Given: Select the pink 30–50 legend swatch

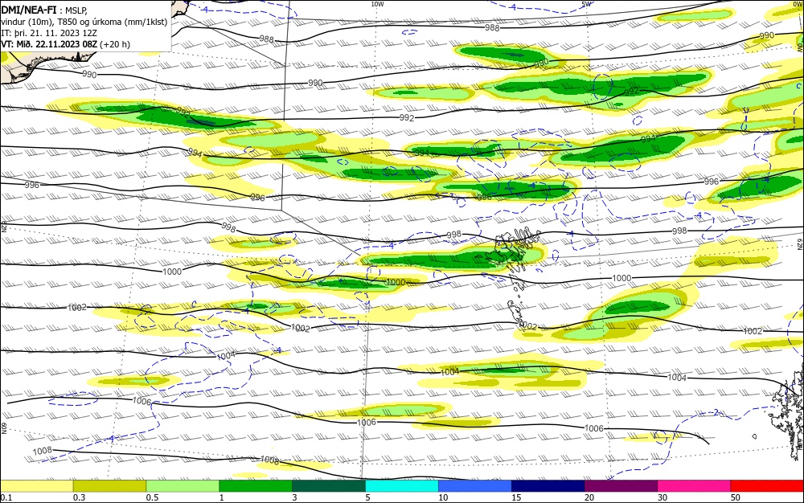Looking at the screenshot, I should [695, 486].
